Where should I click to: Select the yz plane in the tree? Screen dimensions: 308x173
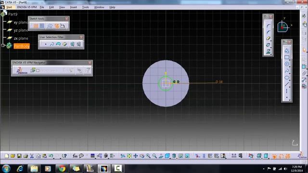(x=20, y=30)
